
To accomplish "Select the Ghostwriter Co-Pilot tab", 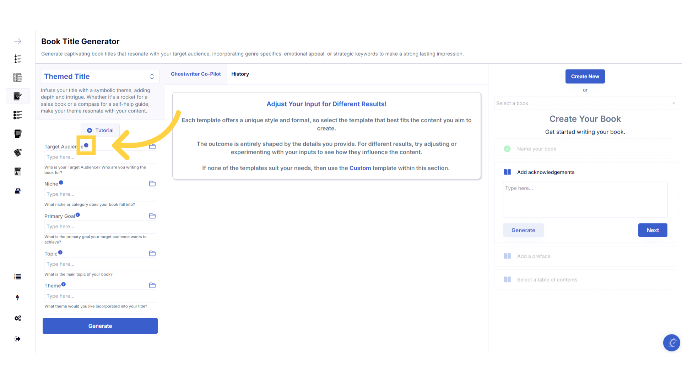I will 196,74.
